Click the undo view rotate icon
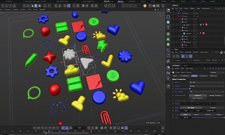225x135 pixels. pos(110,6)
